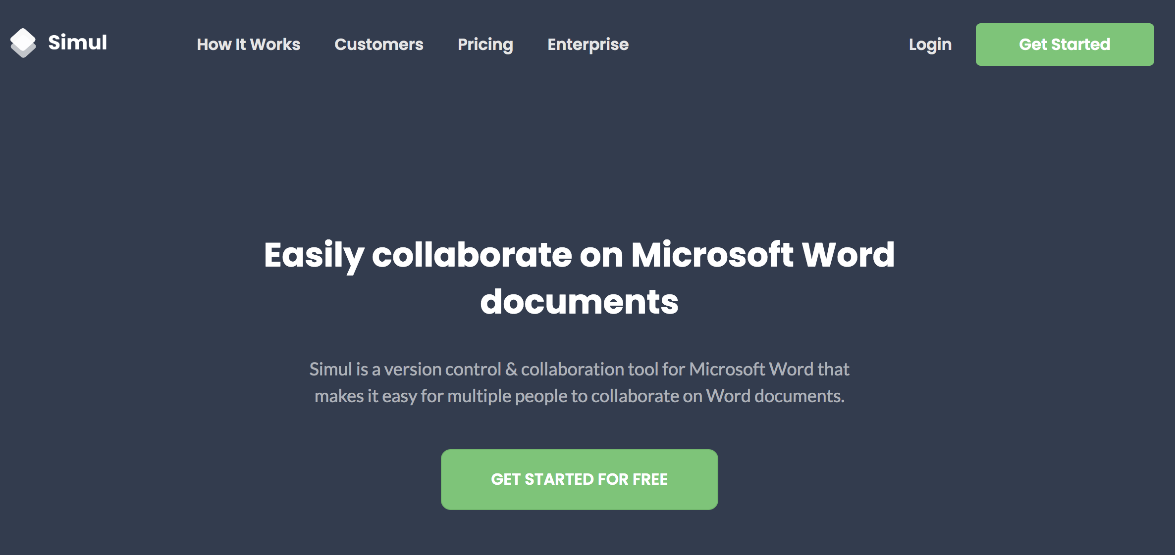Click the Get Started For Free button
The height and width of the screenshot is (555, 1175).
pyautogui.click(x=579, y=479)
